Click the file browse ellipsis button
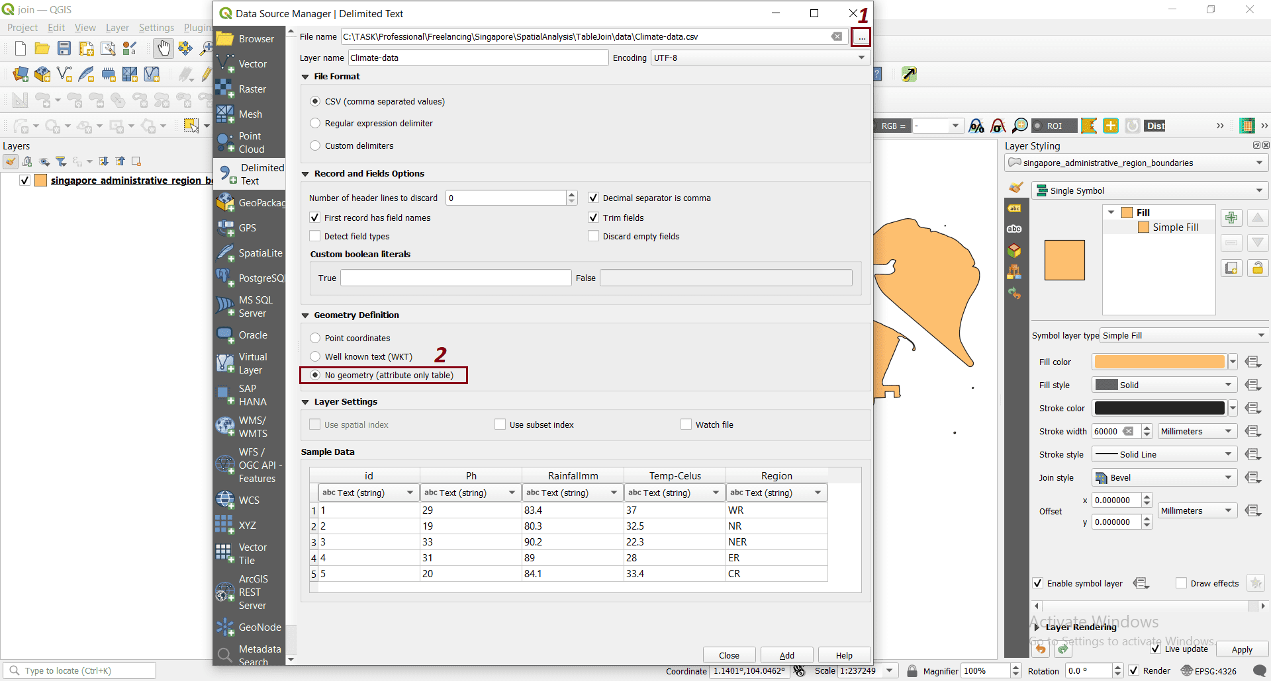Image resolution: width=1271 pixels, height=681 pixels. tap(861, 36)
